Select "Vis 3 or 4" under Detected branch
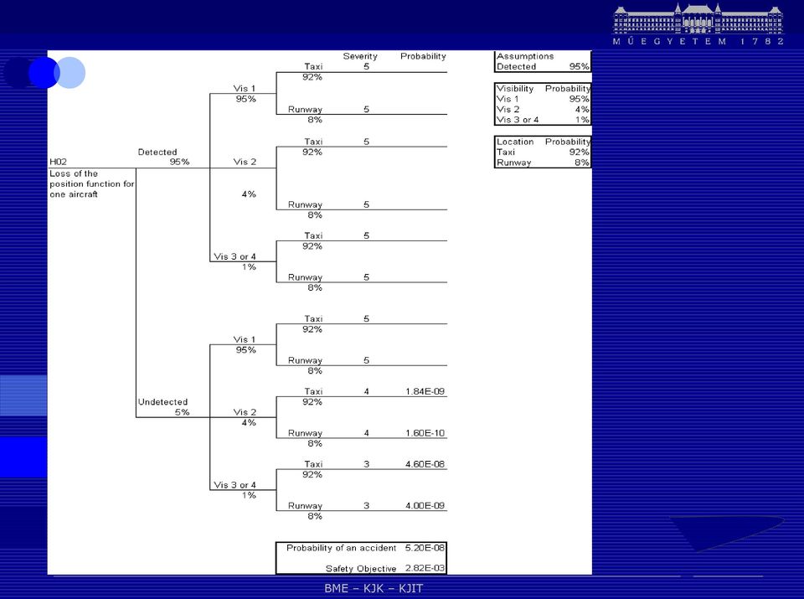Image resolution: width=804 pixels, height=599 pixels. (234, 256)
